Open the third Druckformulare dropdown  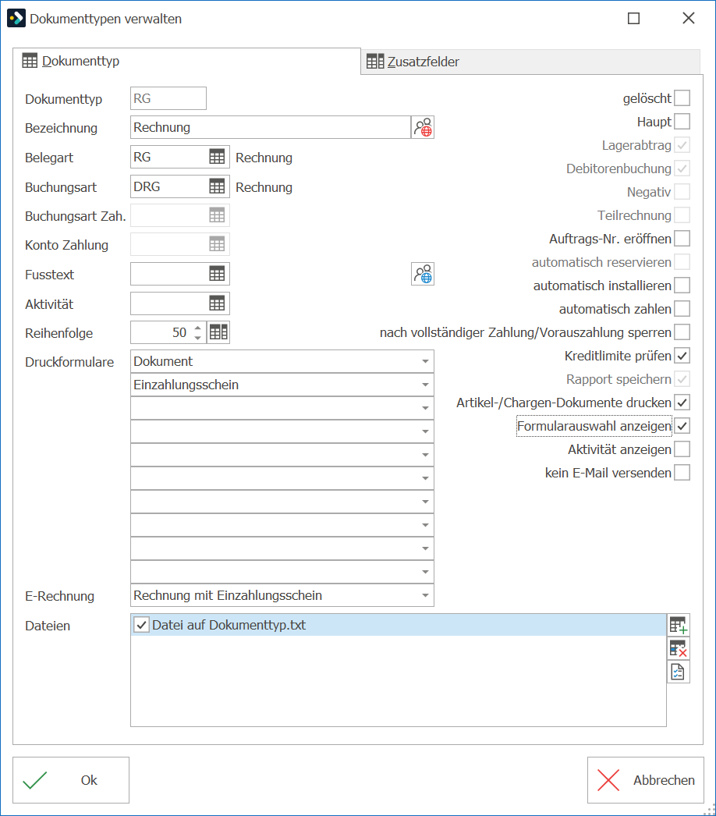point(425,408)
